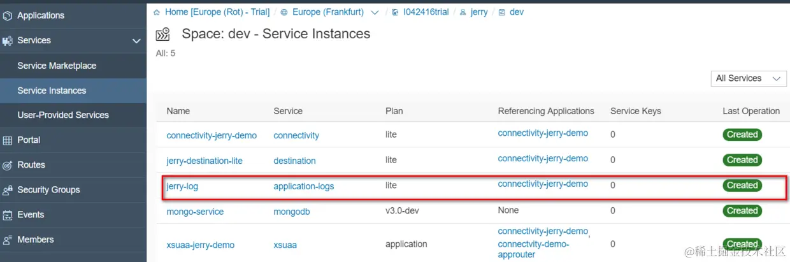Screen dimensions: 790x262
Task: Click the connectivity service link
Action: pyautogui.click(x=296, y=135)
